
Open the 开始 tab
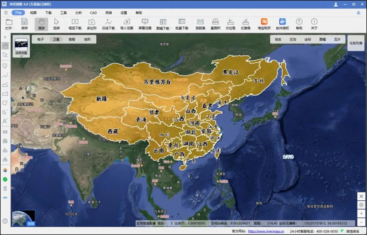pos(18,13)
